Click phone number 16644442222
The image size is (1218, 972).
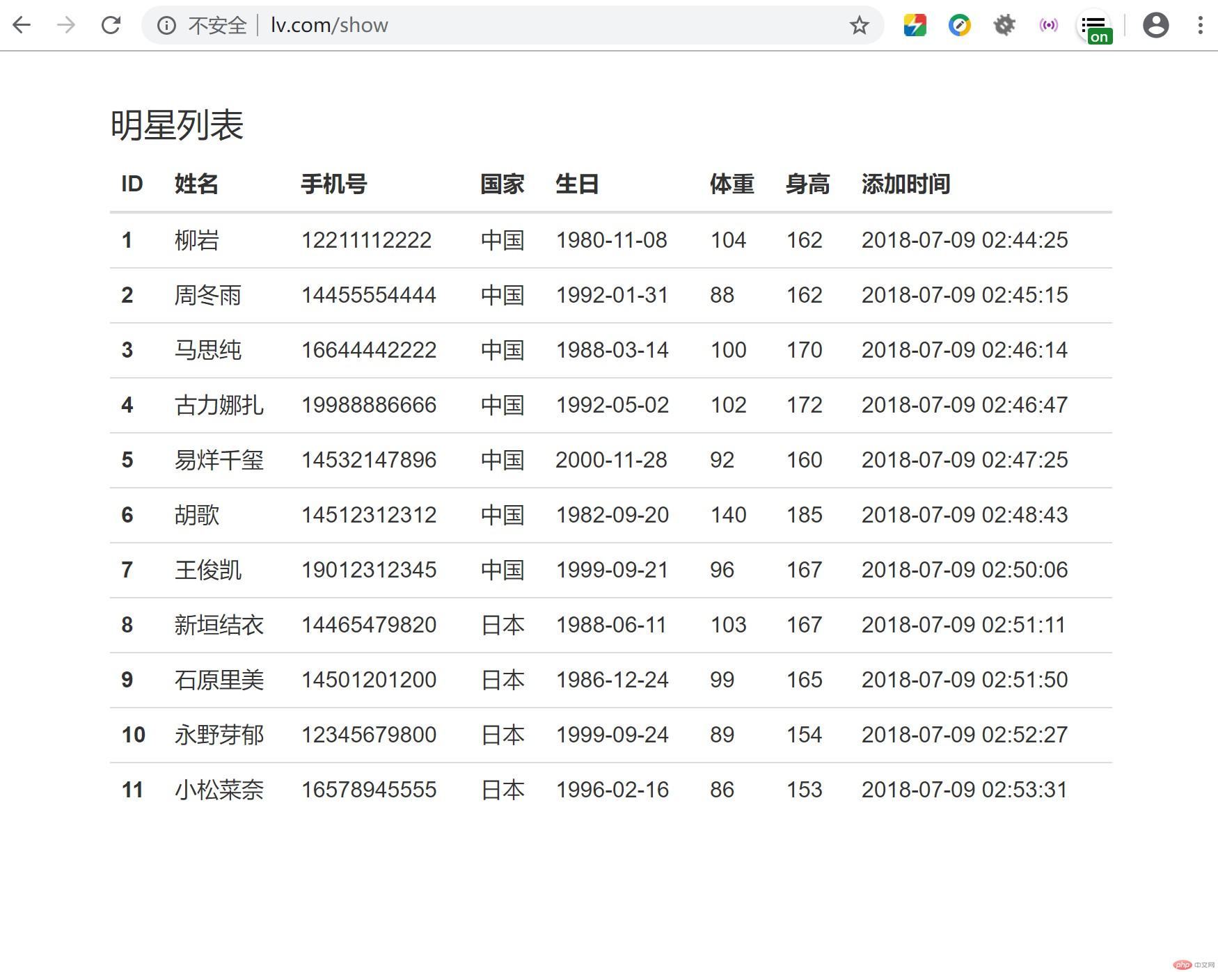tap(368, 350)
